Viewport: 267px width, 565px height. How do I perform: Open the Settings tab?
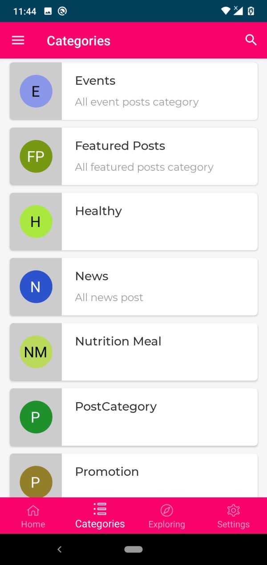(x=233, y=516)
